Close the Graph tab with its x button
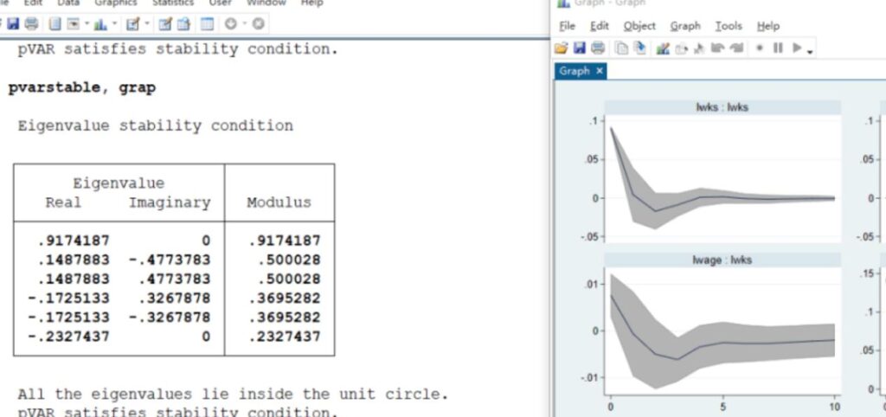This screenshot has height=417, width=886. coord(600,71)
